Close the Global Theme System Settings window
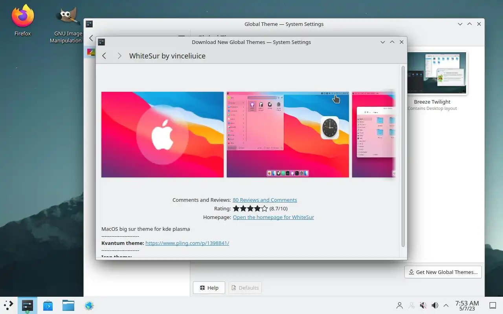 coord(479,24)
